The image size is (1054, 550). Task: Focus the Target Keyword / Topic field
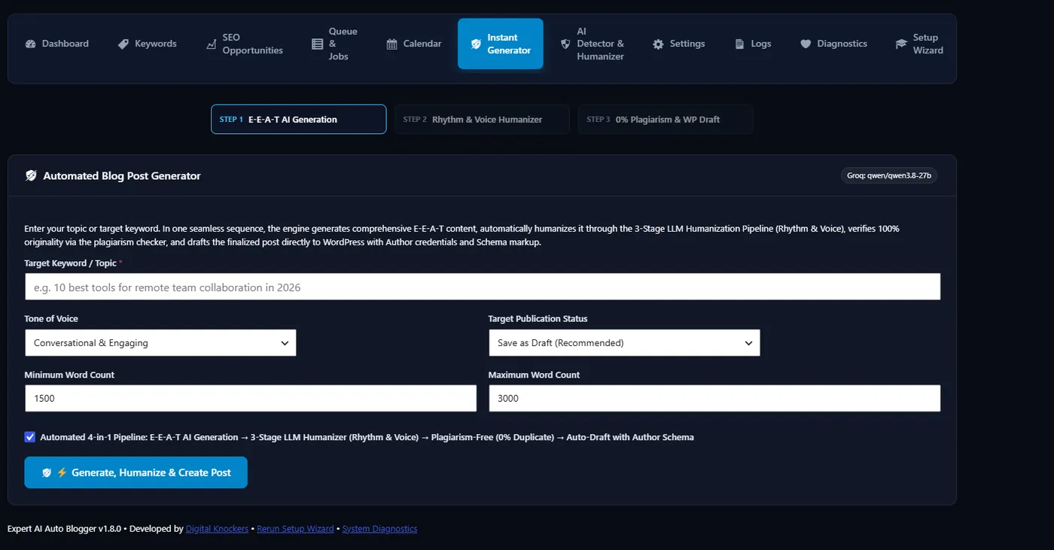[483, 287]
